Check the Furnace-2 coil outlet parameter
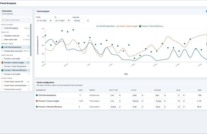 click(x=2, y=74)
